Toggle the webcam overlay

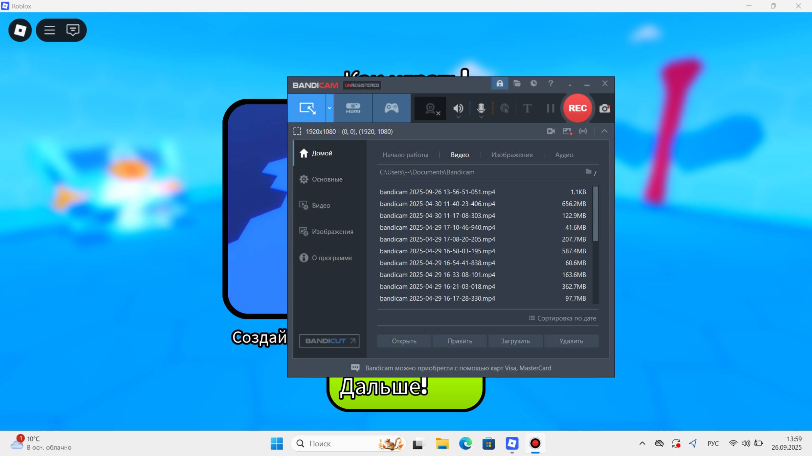(x=430, y=108)
